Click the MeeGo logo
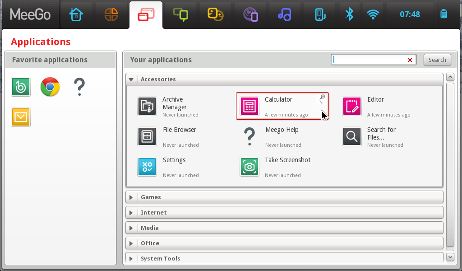 [30, 14]
